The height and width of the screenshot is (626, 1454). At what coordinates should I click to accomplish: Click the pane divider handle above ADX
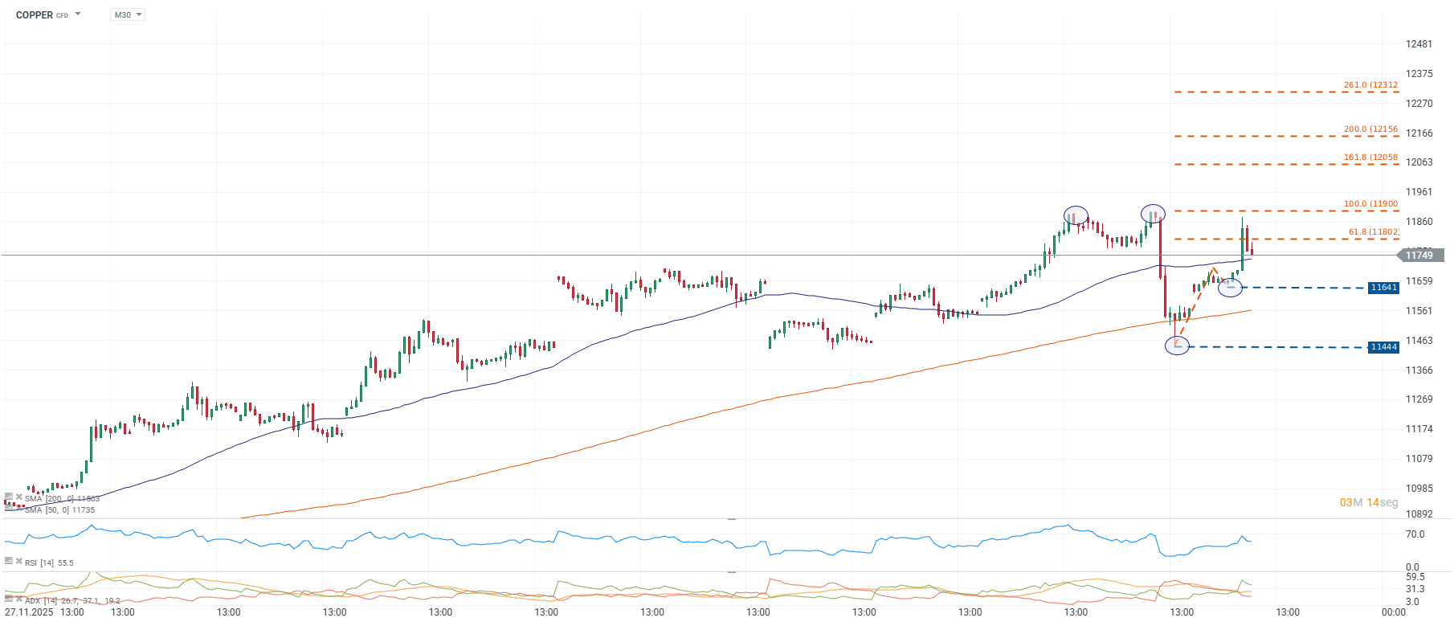pyautogui.click(x=732, y=571)
